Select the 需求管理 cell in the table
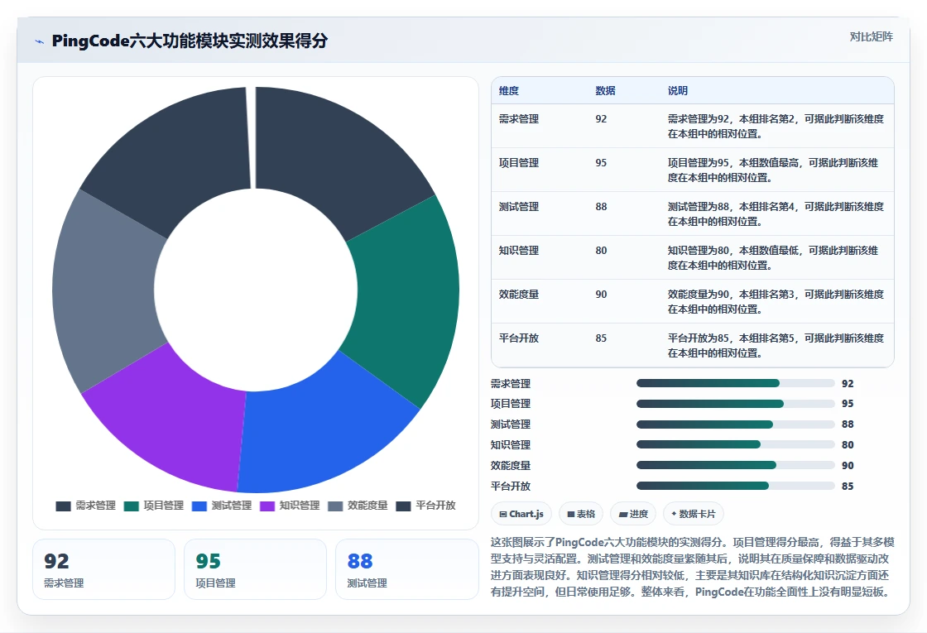This screenshot has width=927, height=633. click(518, 119)
